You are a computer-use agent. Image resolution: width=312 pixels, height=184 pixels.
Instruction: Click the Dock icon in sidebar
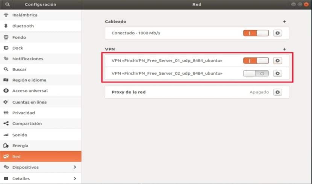[x=6, y=48]
